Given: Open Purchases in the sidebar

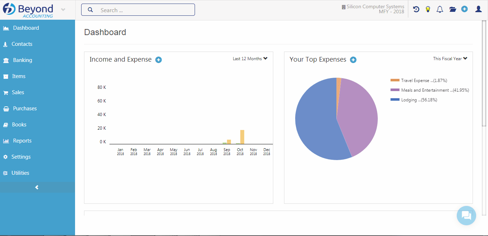Looking at the screenshot, I should pos(25,109).
